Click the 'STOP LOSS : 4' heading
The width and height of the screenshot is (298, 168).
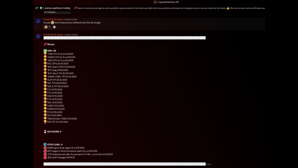(x=55, y=145)
